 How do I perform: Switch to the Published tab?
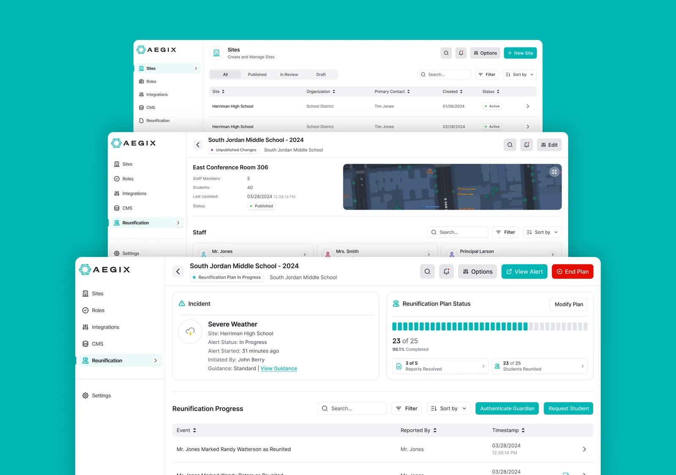(x=257, y=75)
